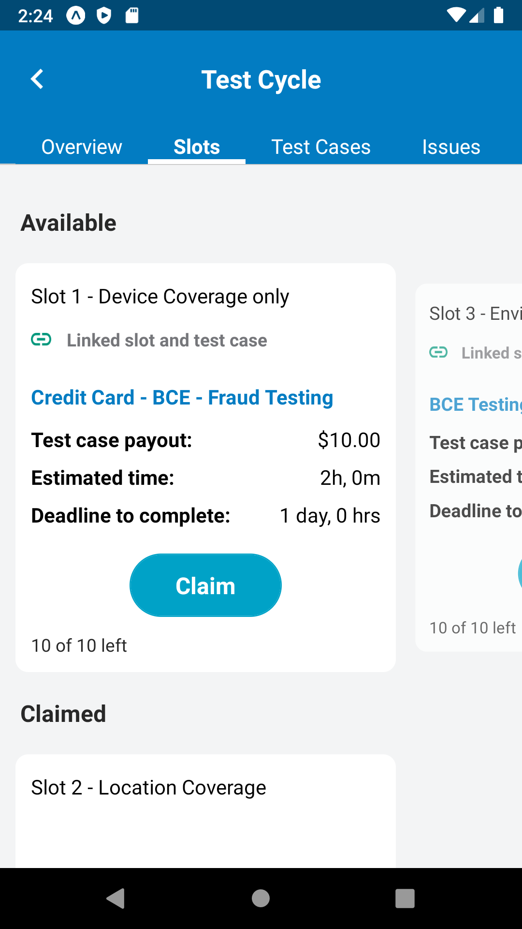The image size is (522, 929).
Task: Open Credit Card - BCE - Fraud Testing link
Action: [182, 398]
